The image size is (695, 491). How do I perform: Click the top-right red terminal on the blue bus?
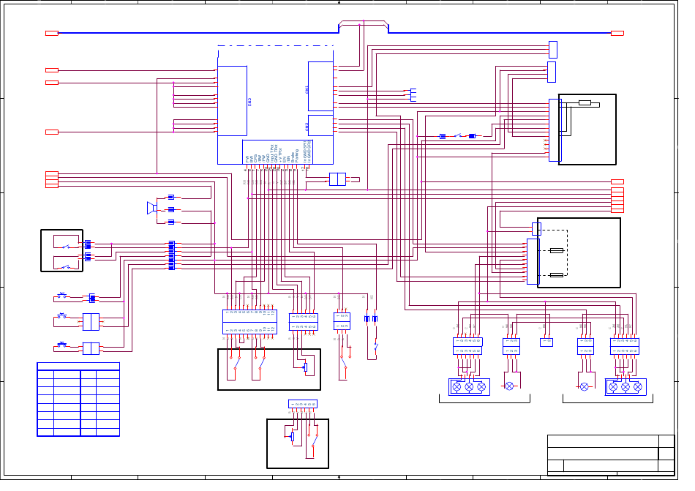point(617,33)
